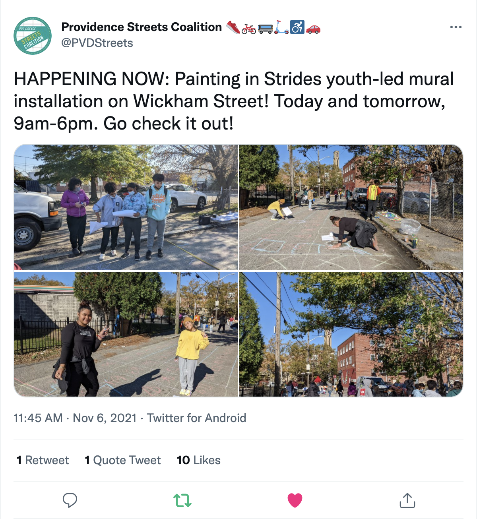Open photo of girl in yellow sweatshirt
Screen dimensions: 477x519
126,334
